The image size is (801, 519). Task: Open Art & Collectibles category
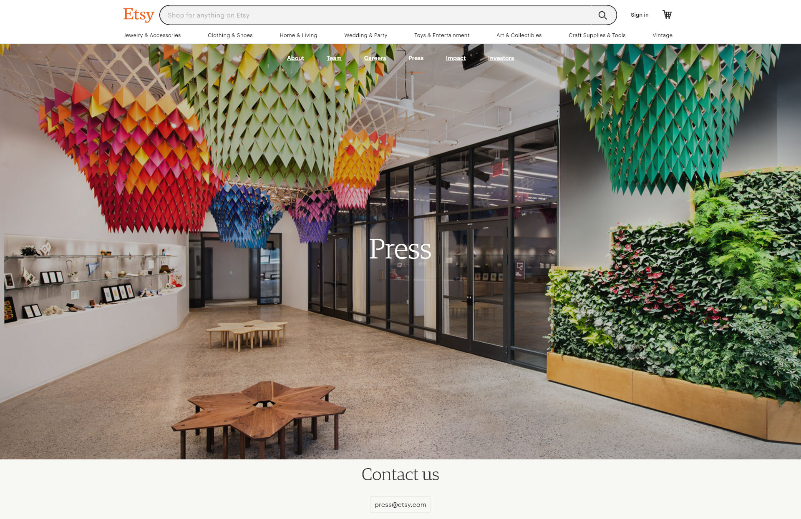(x=519, y=35)
